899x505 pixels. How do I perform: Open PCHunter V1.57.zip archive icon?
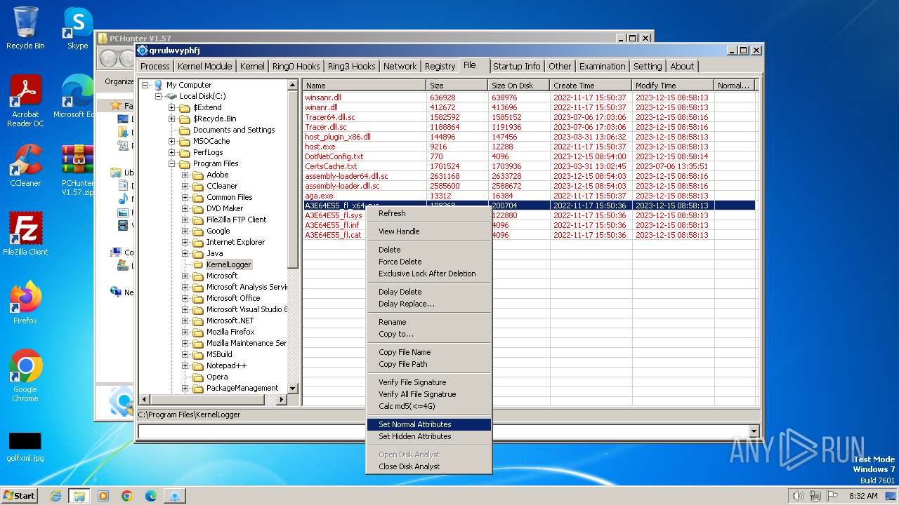coord(77,170)
